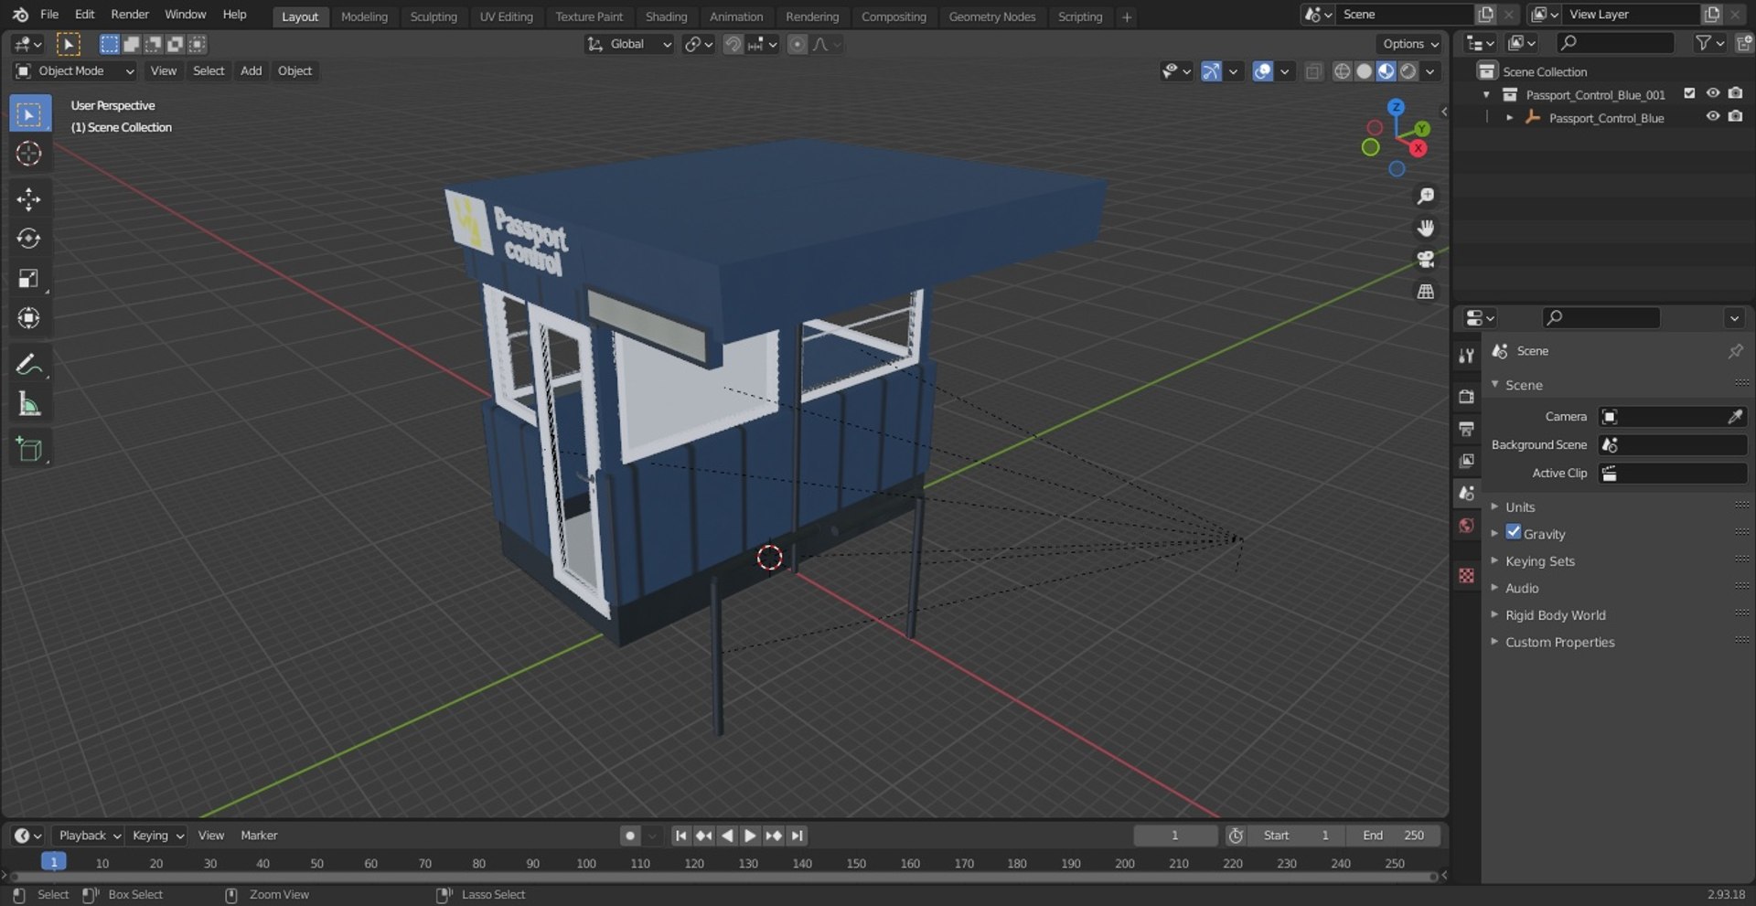Image resolution: width=1756 pixels, height=906 pixels.
Task: Select the Measure tool
Action: [29, 404]
